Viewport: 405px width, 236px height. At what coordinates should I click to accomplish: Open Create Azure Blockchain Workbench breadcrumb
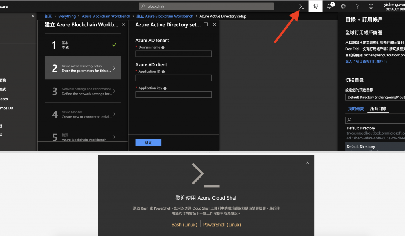tap(165, 16)
